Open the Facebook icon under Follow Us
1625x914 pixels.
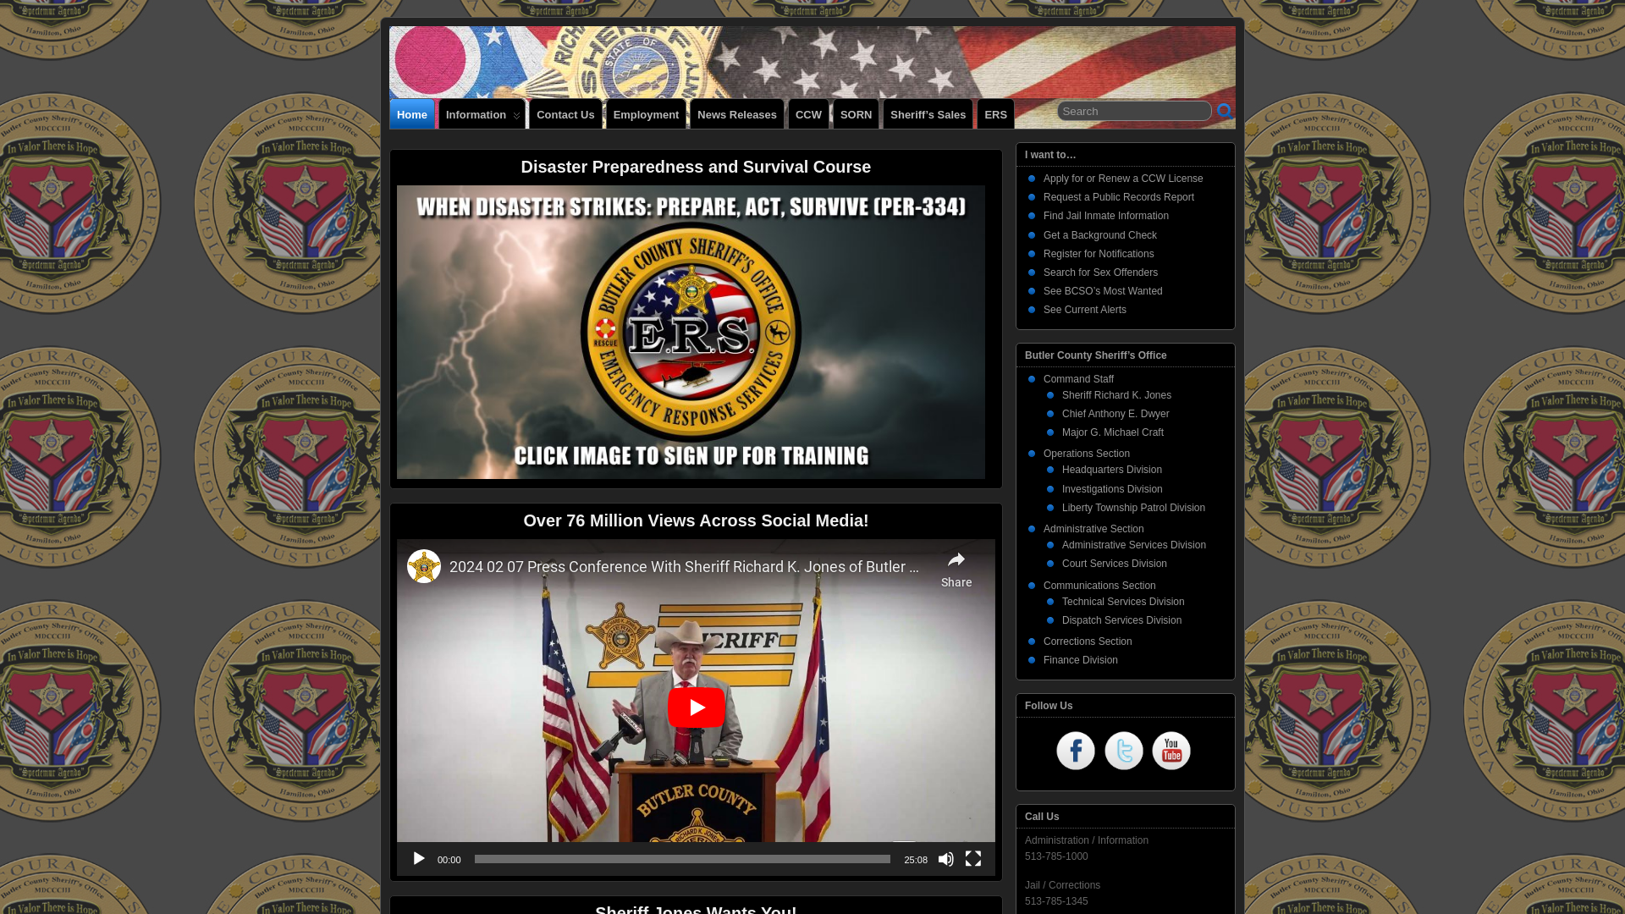click(1076, 751)
